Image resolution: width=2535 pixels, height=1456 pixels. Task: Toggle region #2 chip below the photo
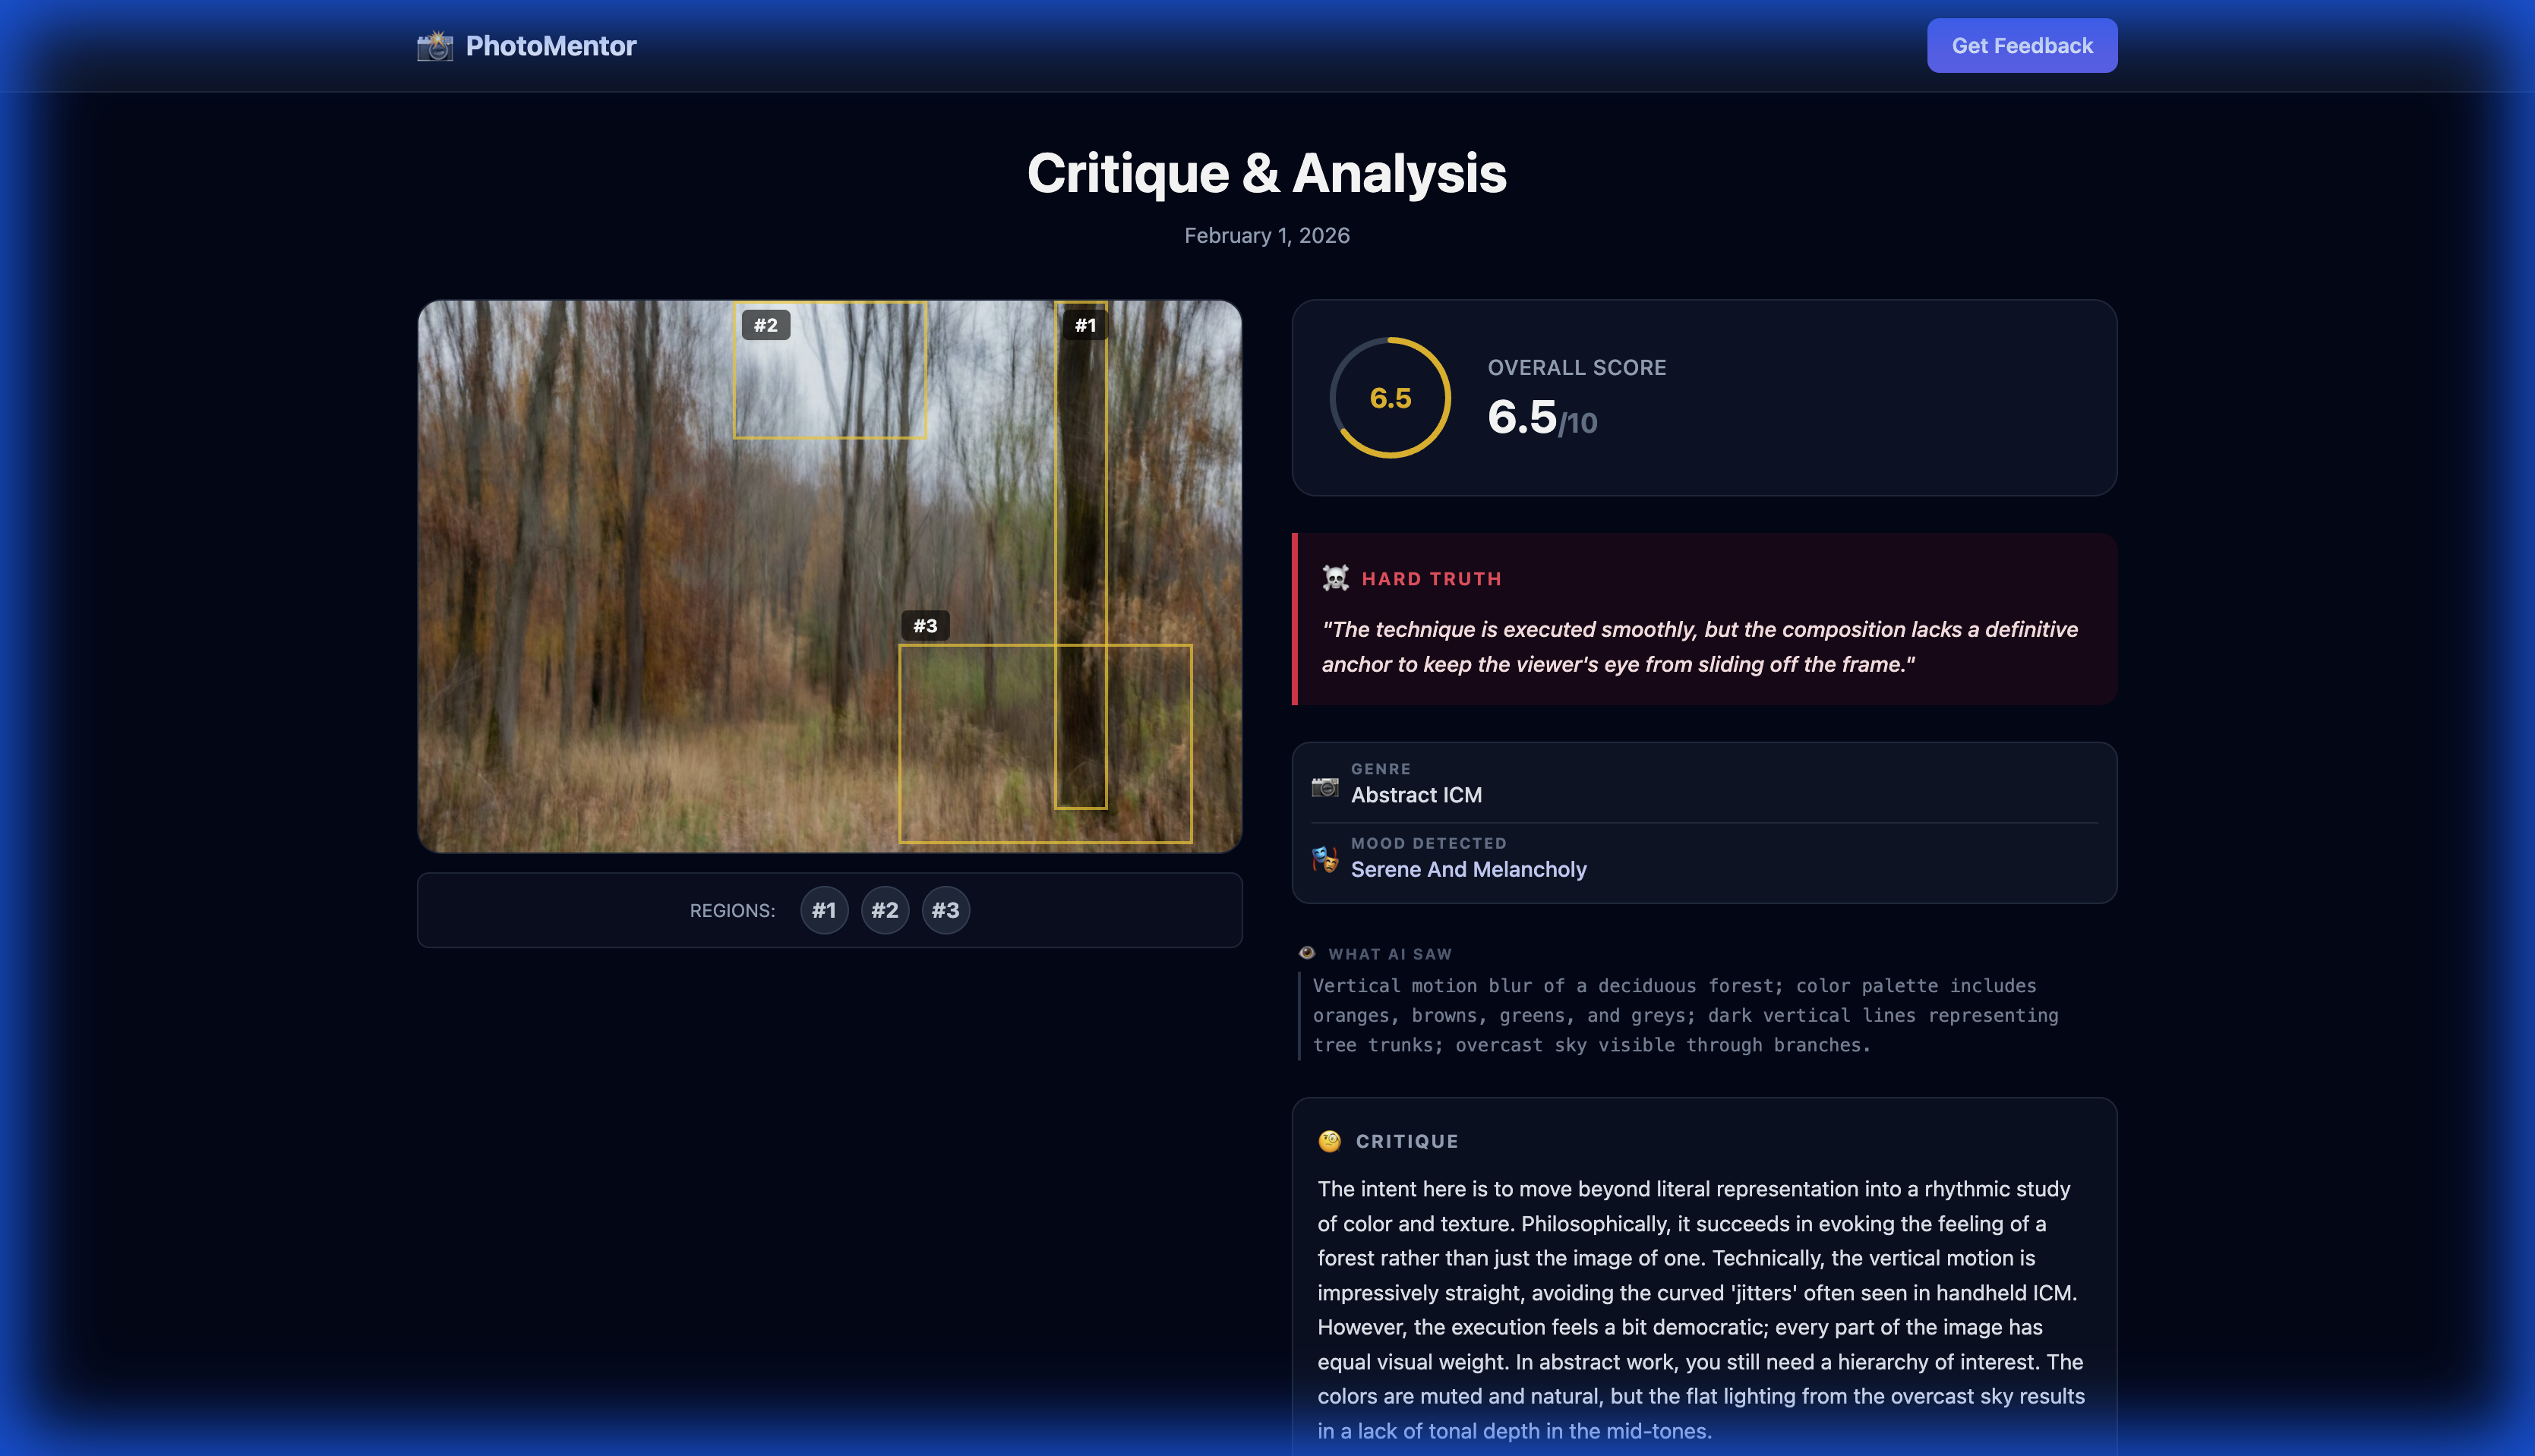(x=884, y=910)
